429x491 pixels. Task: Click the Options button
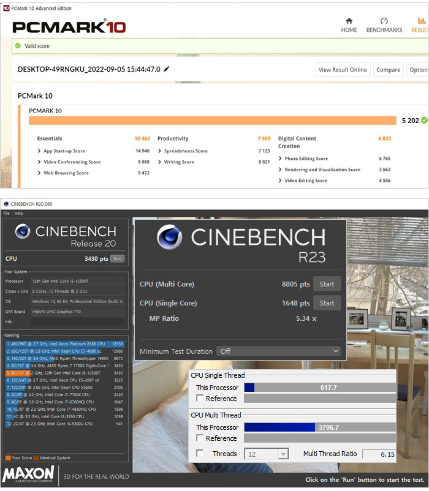[x=418, y=70]
